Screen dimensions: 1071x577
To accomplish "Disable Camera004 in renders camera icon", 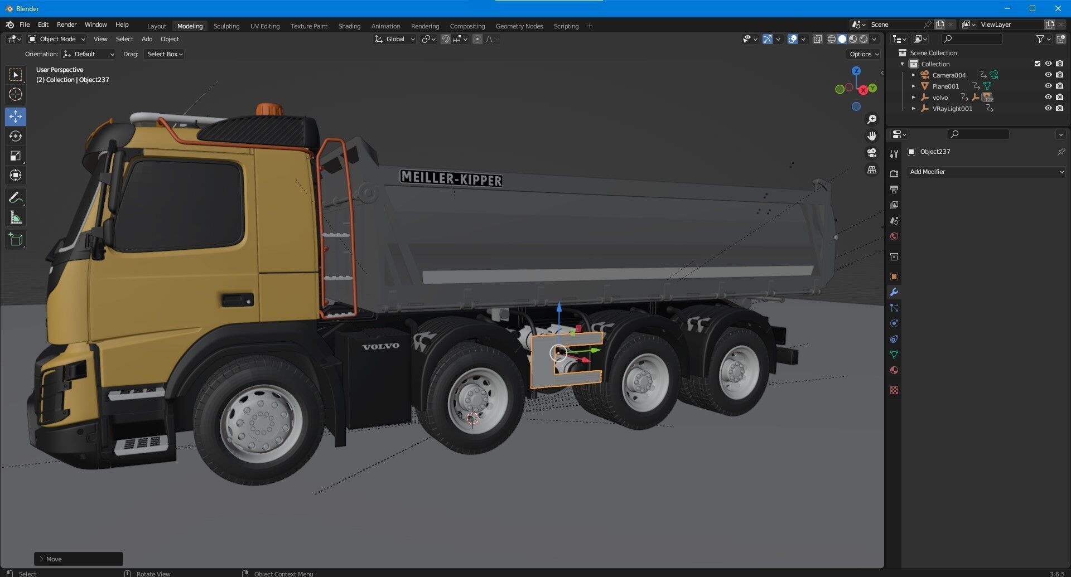I will pyautogui.click(x=1059, y=75).
